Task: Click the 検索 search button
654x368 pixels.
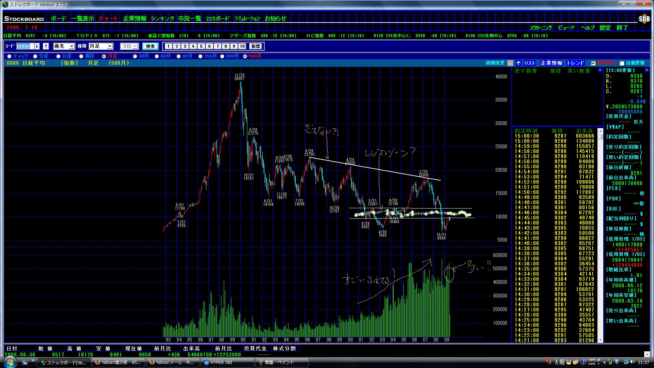Action: (x=150, y=46)
